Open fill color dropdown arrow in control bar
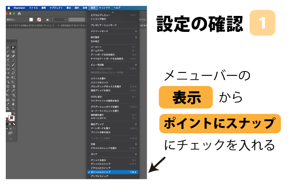Screen dimensions: 290x186 [35, 20]
